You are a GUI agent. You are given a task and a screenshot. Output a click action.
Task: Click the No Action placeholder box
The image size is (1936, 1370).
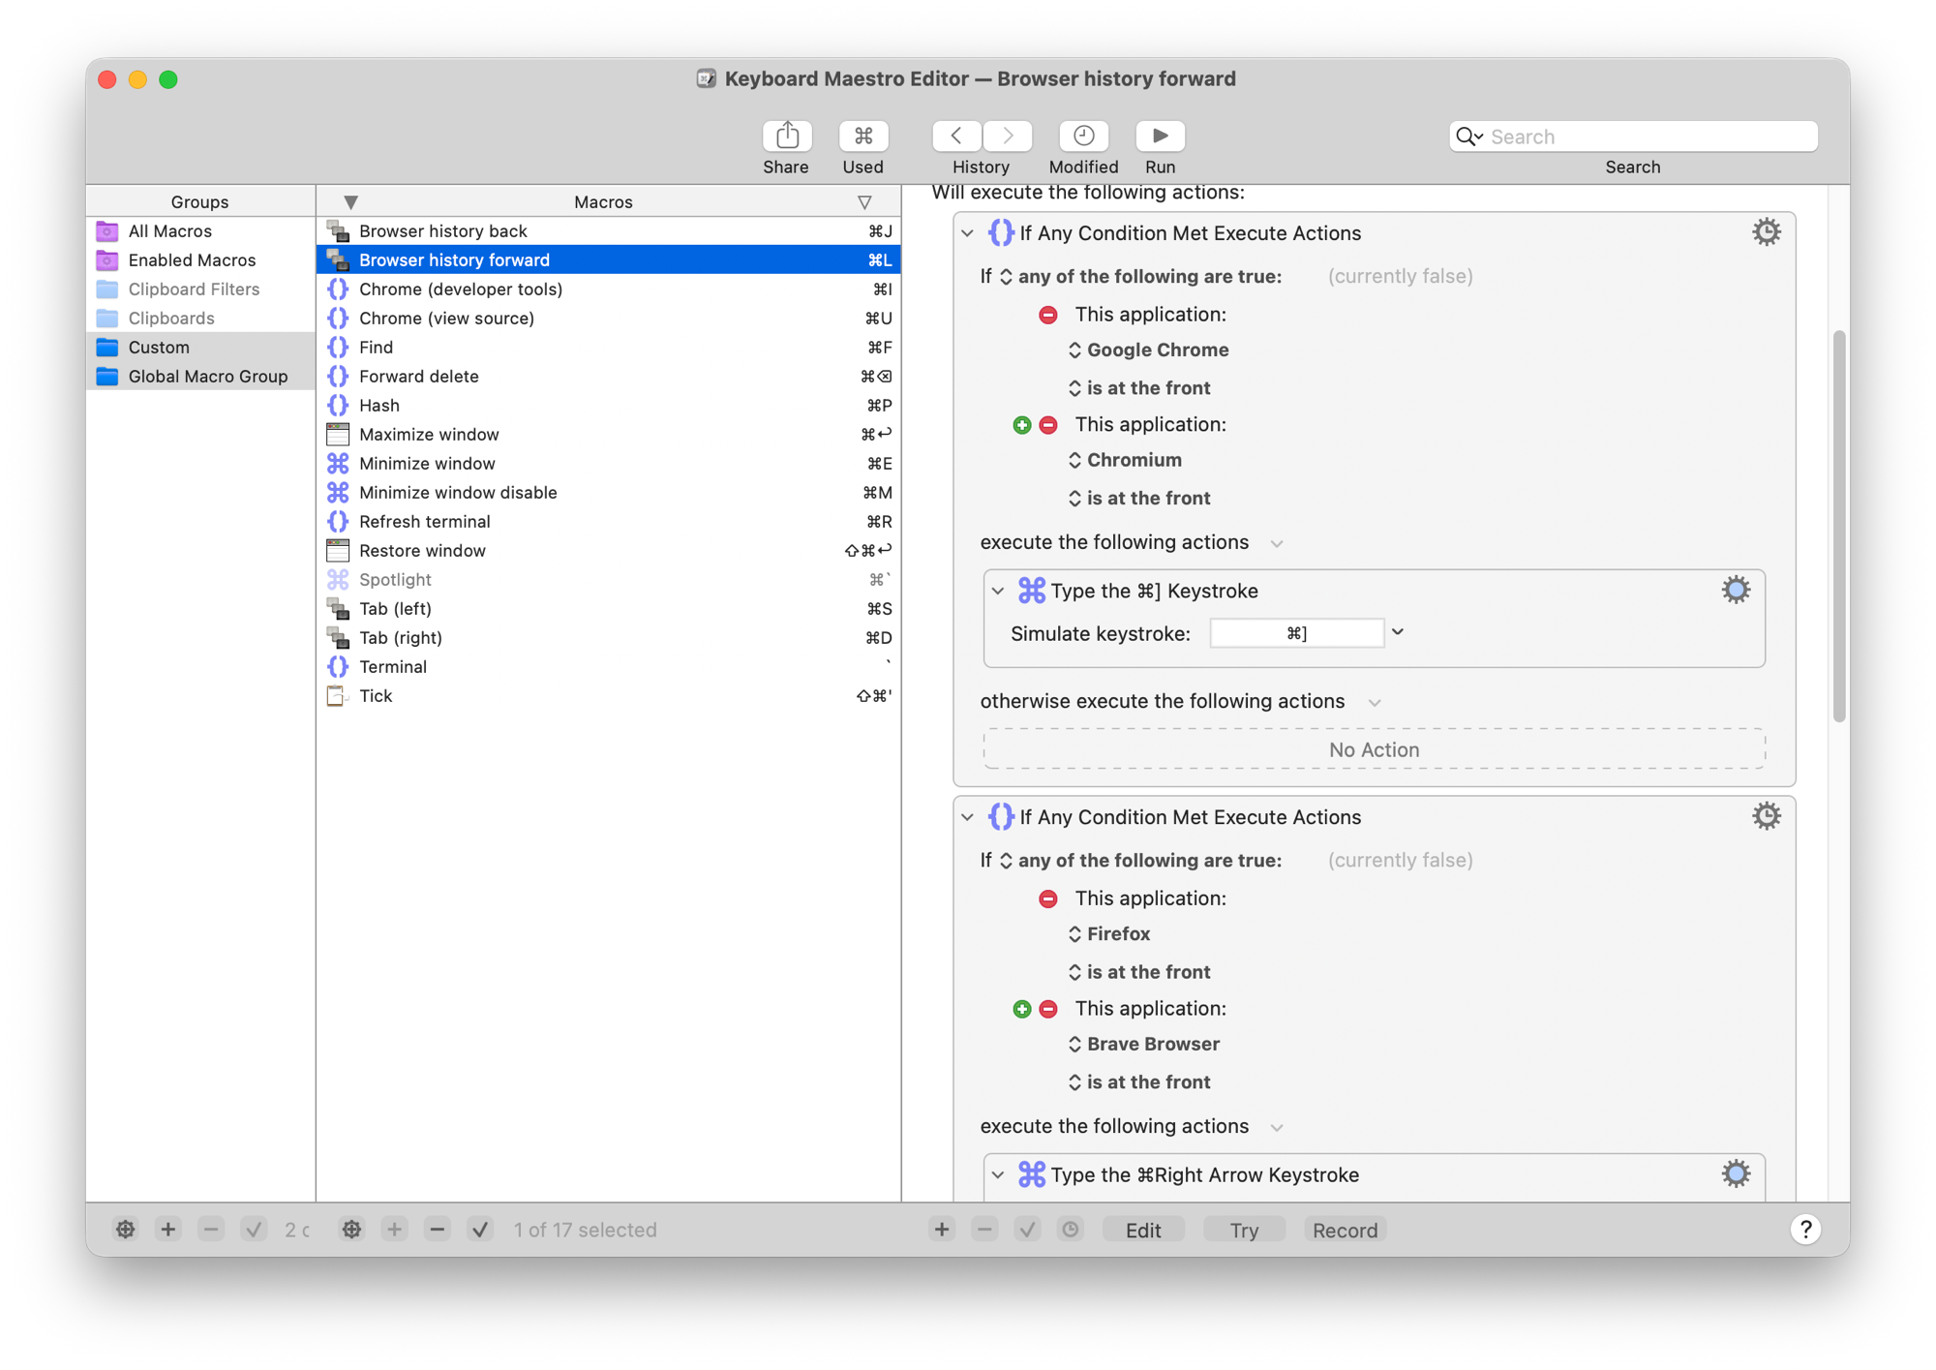(x=1374, y=749)
